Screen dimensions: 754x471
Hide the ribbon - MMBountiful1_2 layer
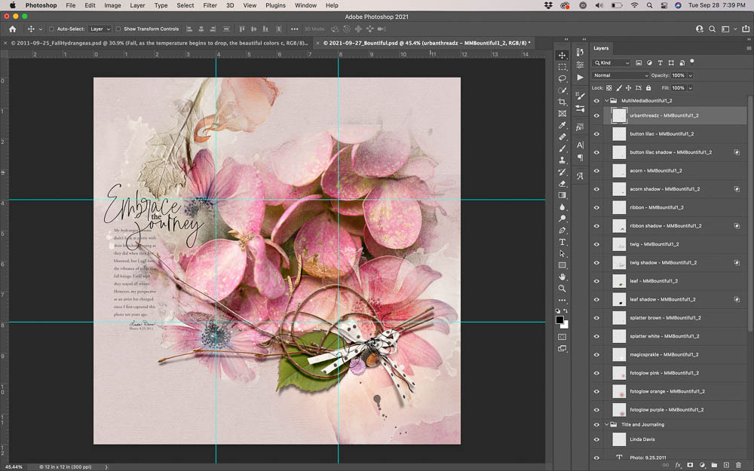point(596,208)
